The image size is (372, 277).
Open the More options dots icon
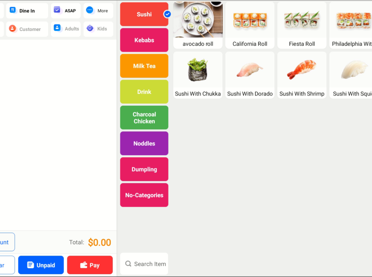point(89,10)
